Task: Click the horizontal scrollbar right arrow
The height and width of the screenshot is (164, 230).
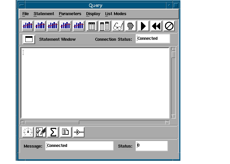Action: click(x=167, y=122)
